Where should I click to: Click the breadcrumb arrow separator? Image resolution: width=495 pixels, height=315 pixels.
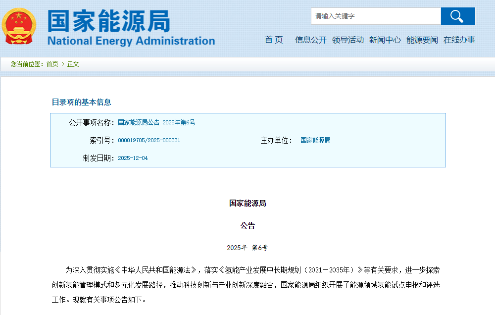click(63, 64)
